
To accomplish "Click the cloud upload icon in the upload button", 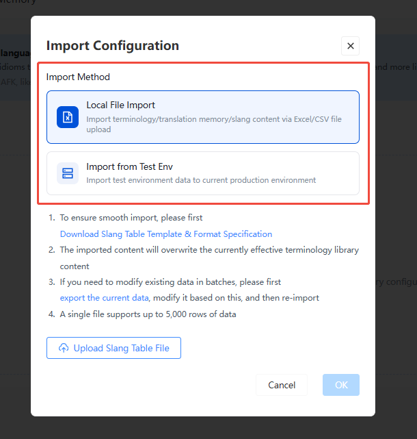I will click(x=64, y=348).
